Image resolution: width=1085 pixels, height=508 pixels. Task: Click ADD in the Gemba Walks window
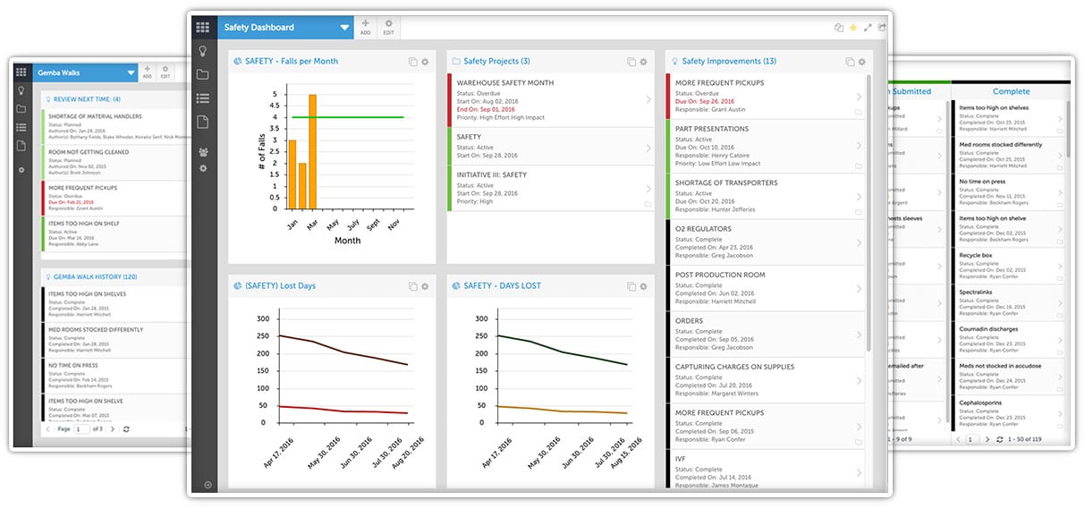tap(147, 72)
